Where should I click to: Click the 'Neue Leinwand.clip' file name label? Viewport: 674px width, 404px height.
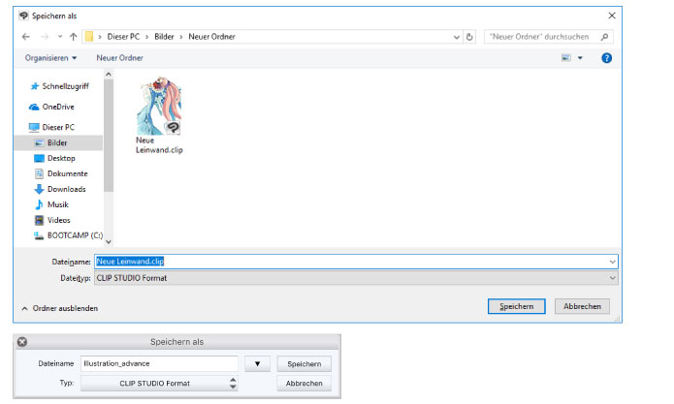[x=159, y=145]
